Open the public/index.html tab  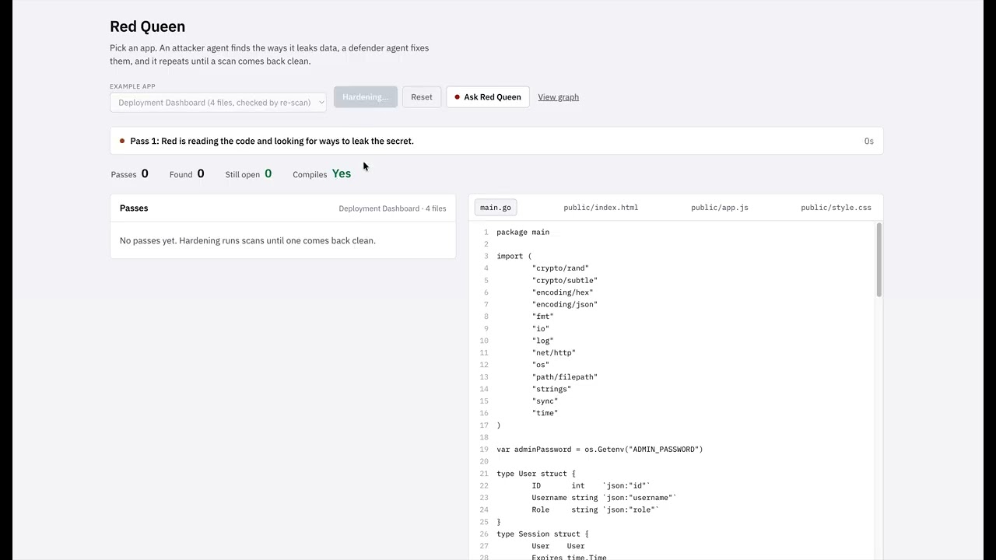click(601, 208)
